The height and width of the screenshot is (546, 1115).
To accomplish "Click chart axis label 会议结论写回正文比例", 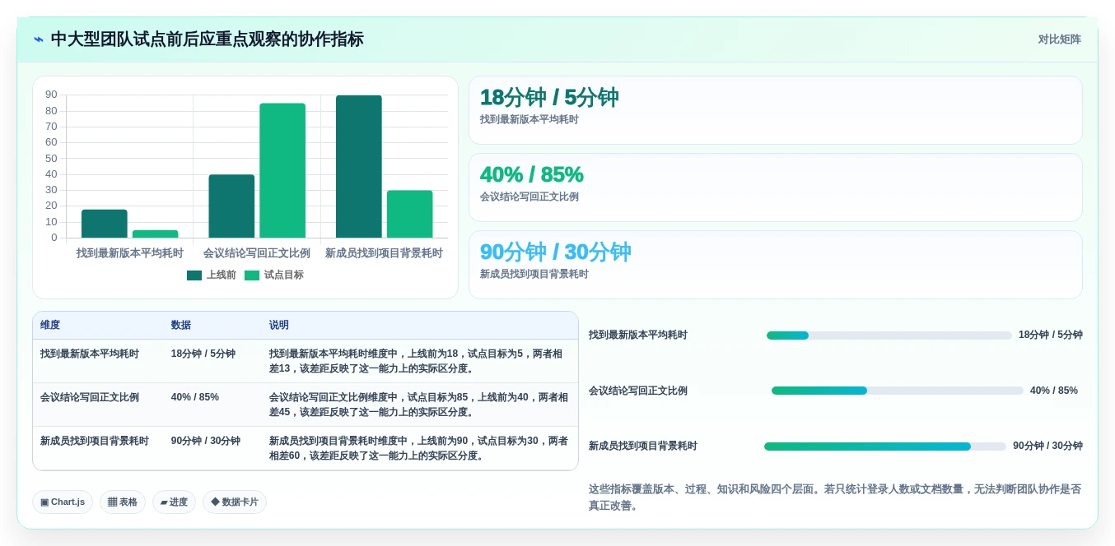I will [257, 253].
